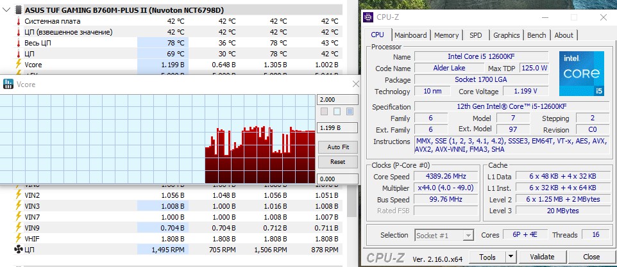Click the thermometer icon for Весь ЦП
617x267 pixels.
18,43
